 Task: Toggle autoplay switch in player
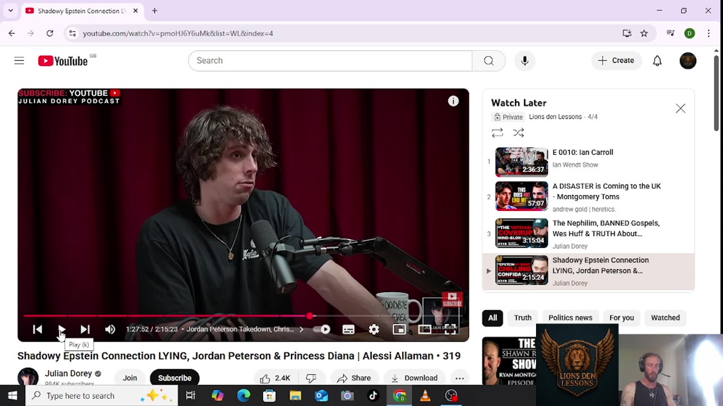322,329
